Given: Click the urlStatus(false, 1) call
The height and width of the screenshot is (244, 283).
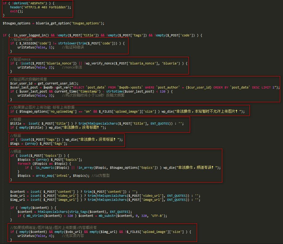Looking at the screenshot, I should [36, 47].
